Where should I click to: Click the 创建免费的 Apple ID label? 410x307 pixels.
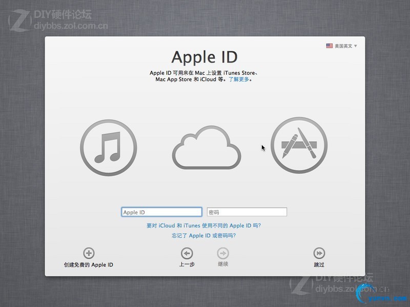click(89, 265)
